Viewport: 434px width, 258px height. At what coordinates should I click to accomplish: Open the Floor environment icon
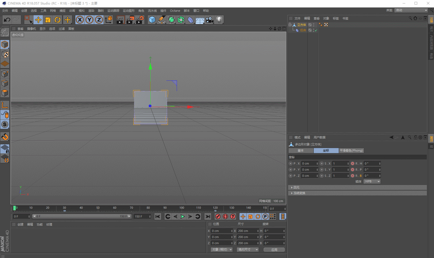[200, 20]
